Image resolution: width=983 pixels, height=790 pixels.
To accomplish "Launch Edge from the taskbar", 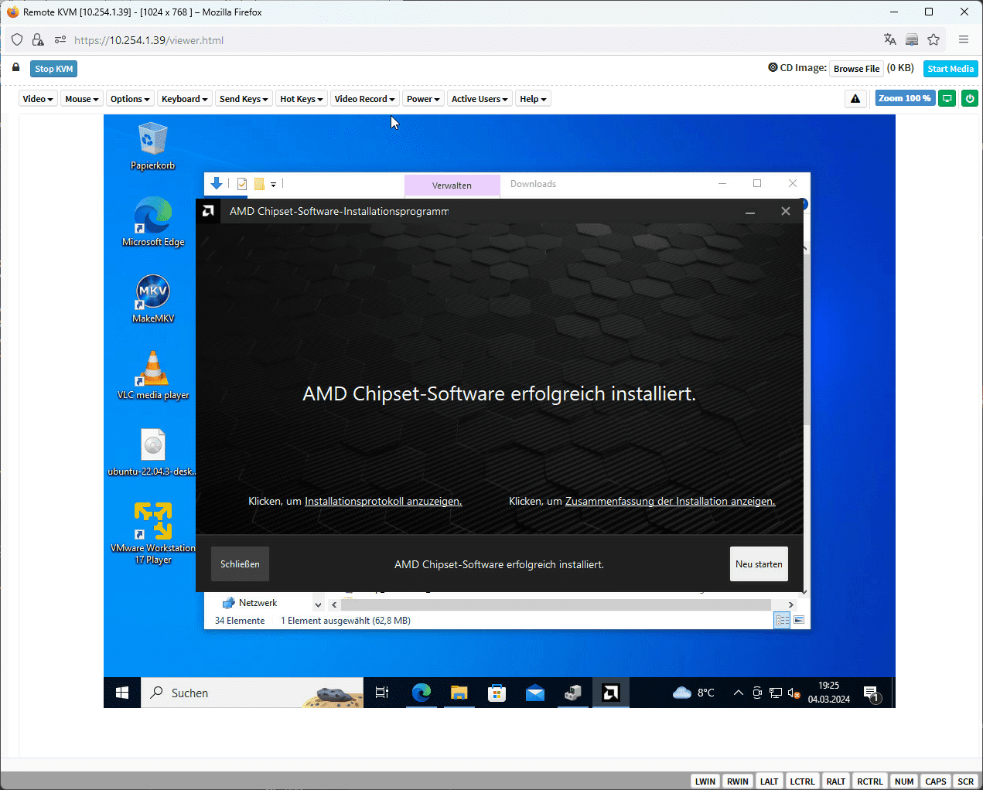I will tap(422, 693).
